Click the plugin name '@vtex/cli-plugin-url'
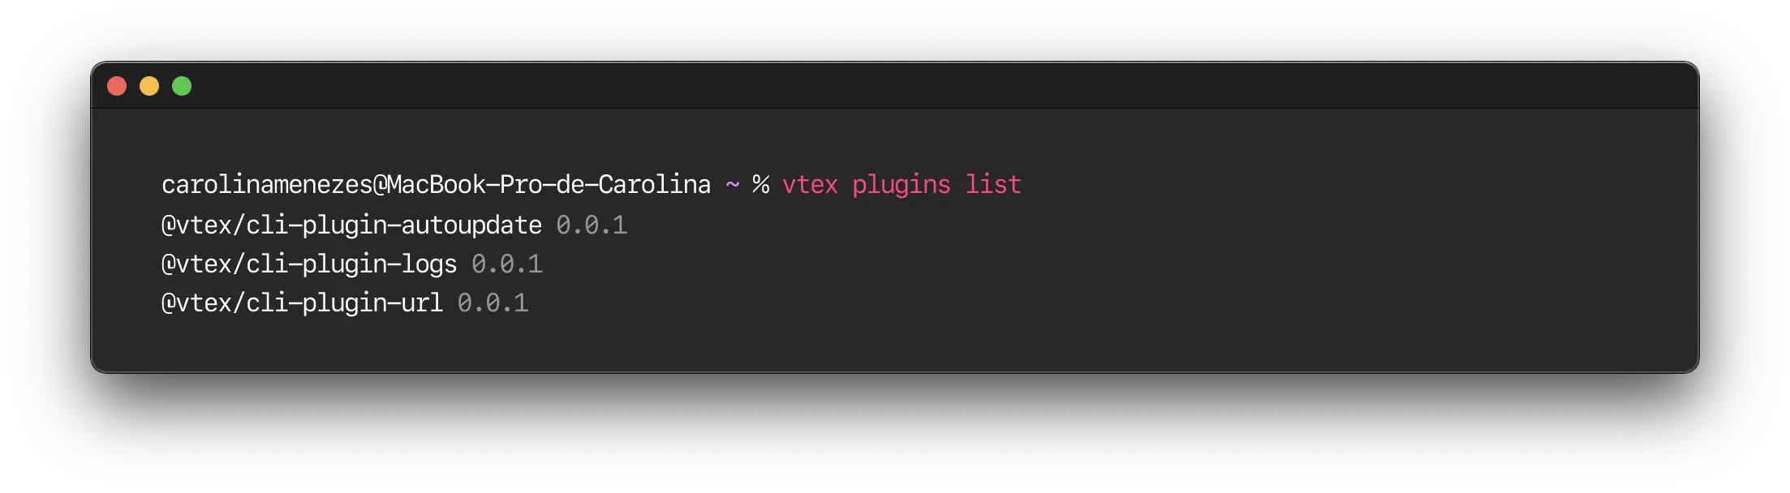This screenshot has width=1790, height=493. (300, 302)
